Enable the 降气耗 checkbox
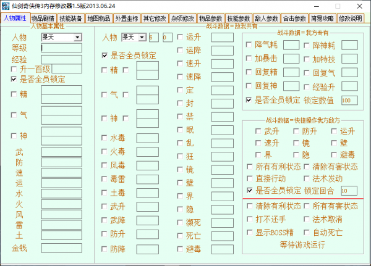Screen dimensions: 371x266 pos(249,44)
